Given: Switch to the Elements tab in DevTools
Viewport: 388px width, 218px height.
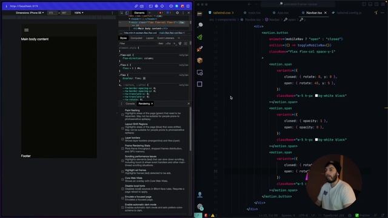Looking at the screenshot, I should click(139, 13).
